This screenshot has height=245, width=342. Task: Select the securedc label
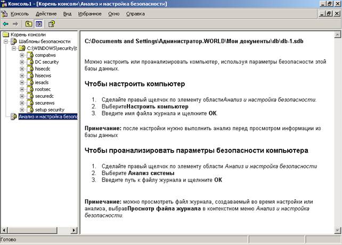point(44,96)
